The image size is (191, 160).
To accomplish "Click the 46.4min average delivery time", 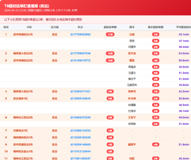I will click(x=184, y=158).
